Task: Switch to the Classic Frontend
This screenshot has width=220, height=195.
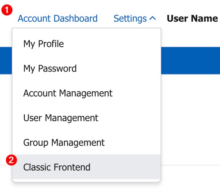Action: (86, 167)
